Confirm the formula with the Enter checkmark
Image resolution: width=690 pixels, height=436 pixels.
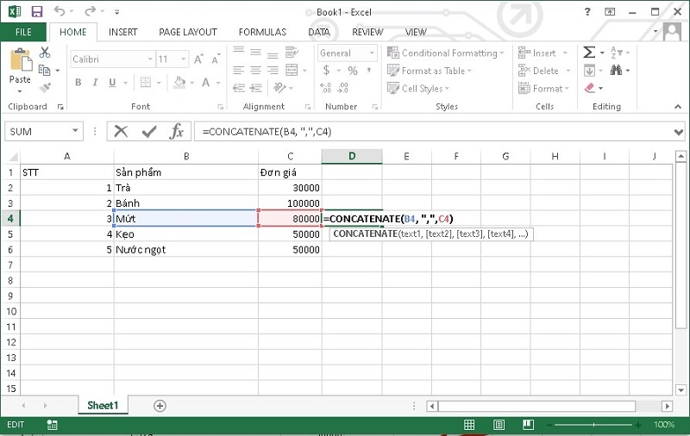point(148,131)
